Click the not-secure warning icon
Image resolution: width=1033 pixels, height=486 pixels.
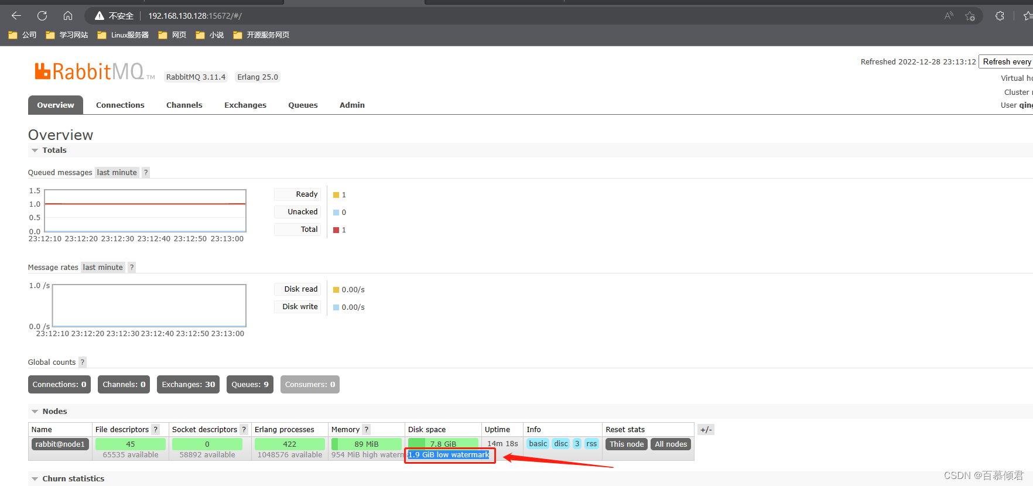click(x=100, y=16)
